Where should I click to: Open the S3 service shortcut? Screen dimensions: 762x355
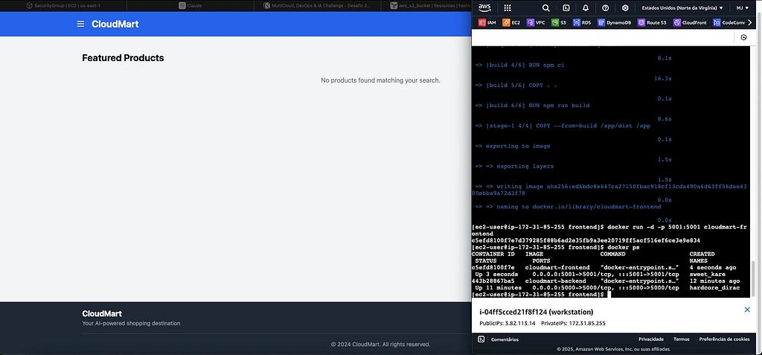pyautogui.click(x=559, y=22)
